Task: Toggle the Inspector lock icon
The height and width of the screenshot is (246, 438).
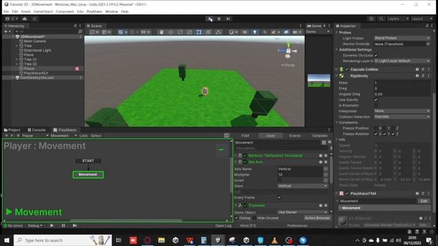Action: 427,26
